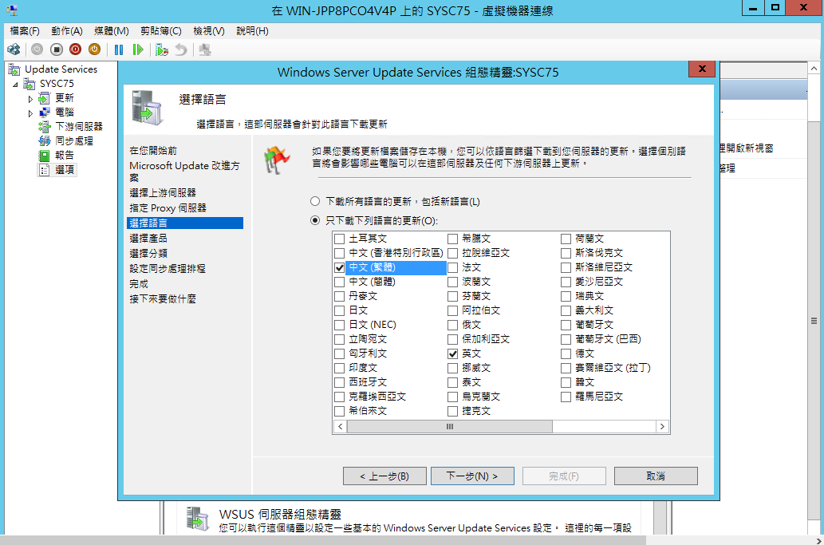Open the 下游伺服器 node icon
The height and width of the screenshot is (545, 824).
tap(45, 127)
